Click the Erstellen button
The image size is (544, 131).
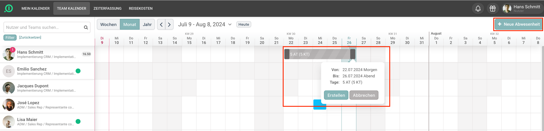[x=336, y=95]
